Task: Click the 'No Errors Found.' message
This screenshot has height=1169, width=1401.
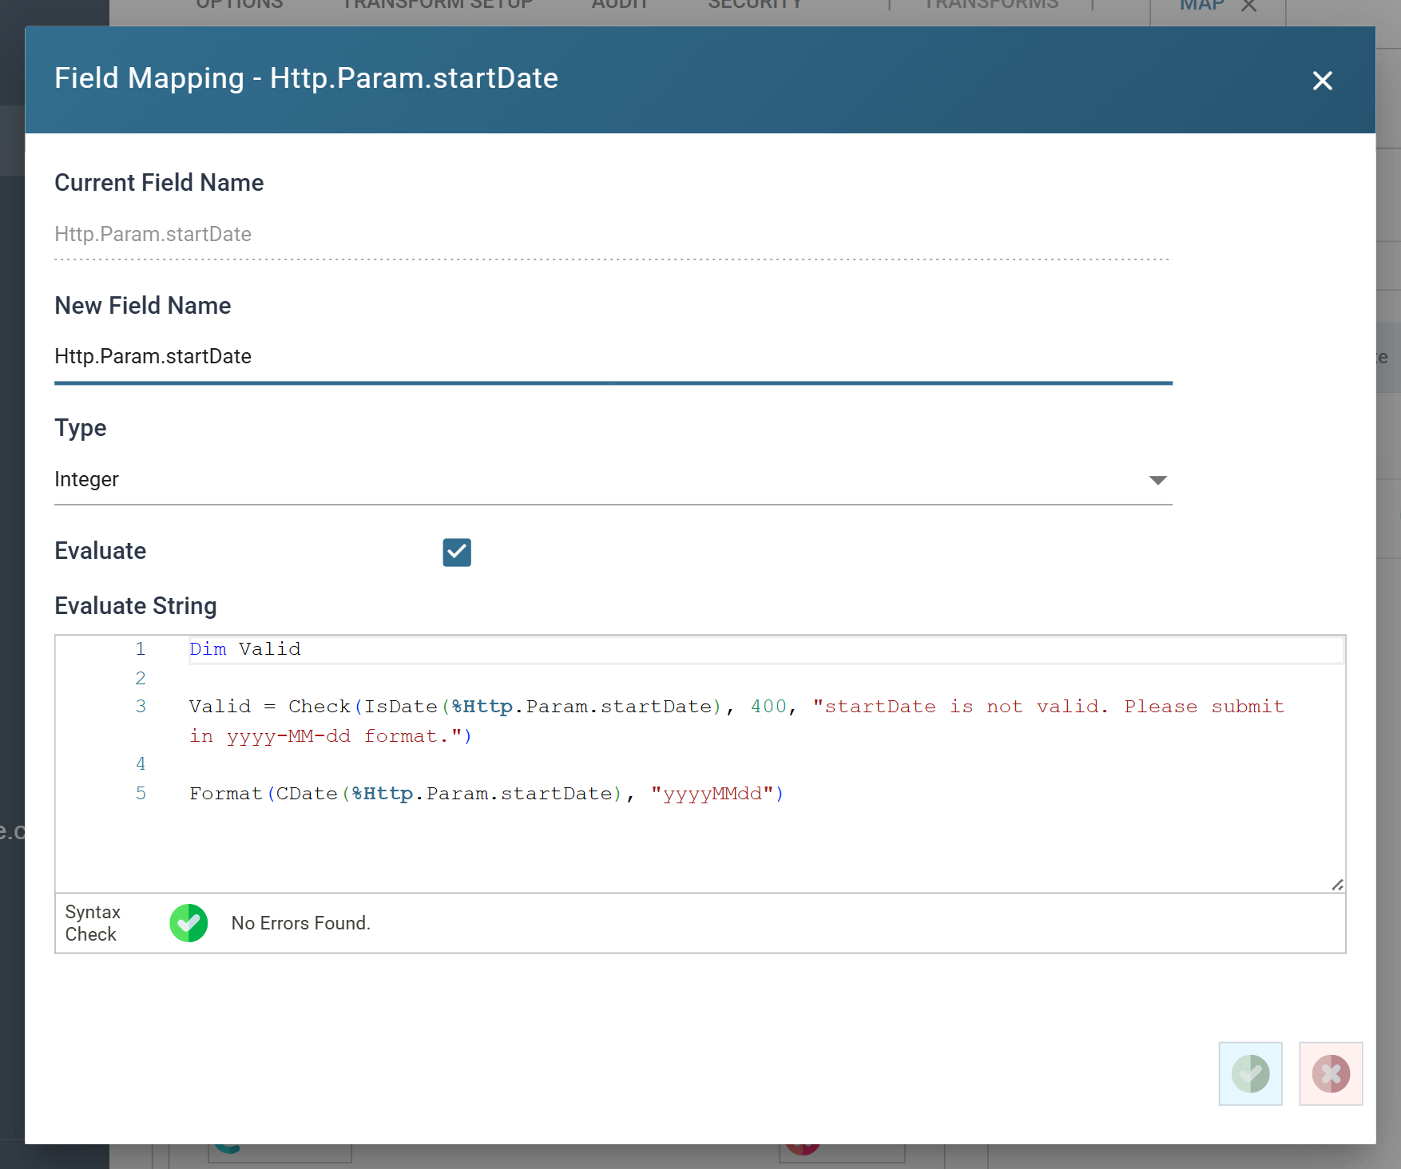Action: click(301, 923)
